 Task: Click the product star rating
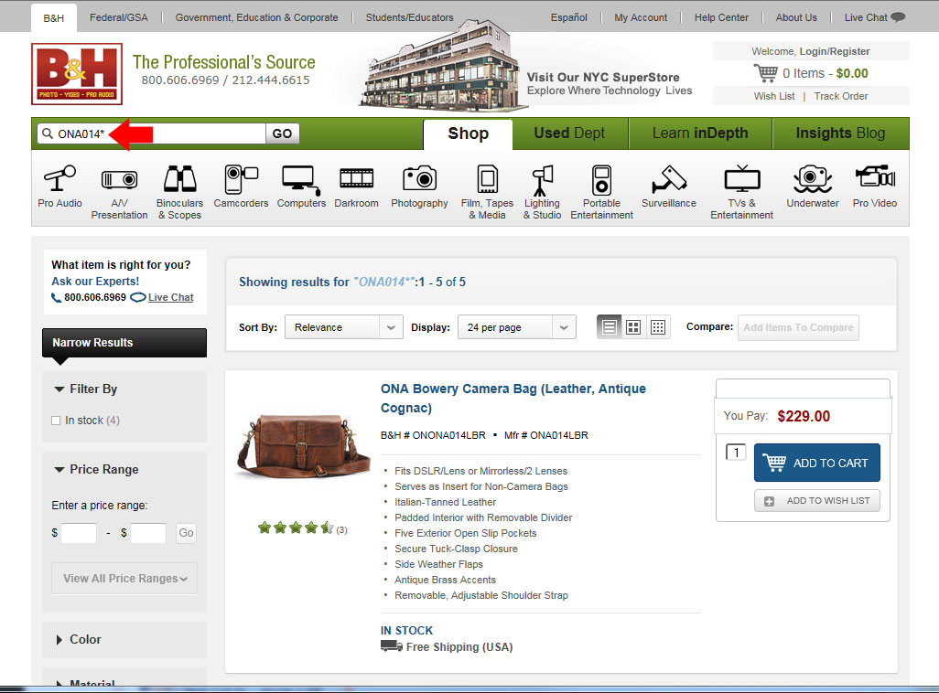pos(296,528)
